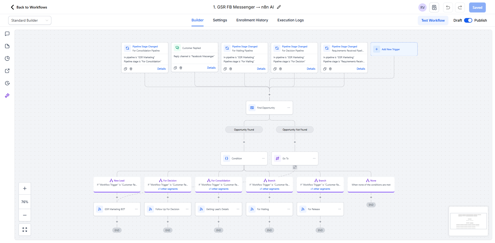Open options menu on For Mailing node
The height and width of the screenshot is (243, 495).
tap(289, 209)
